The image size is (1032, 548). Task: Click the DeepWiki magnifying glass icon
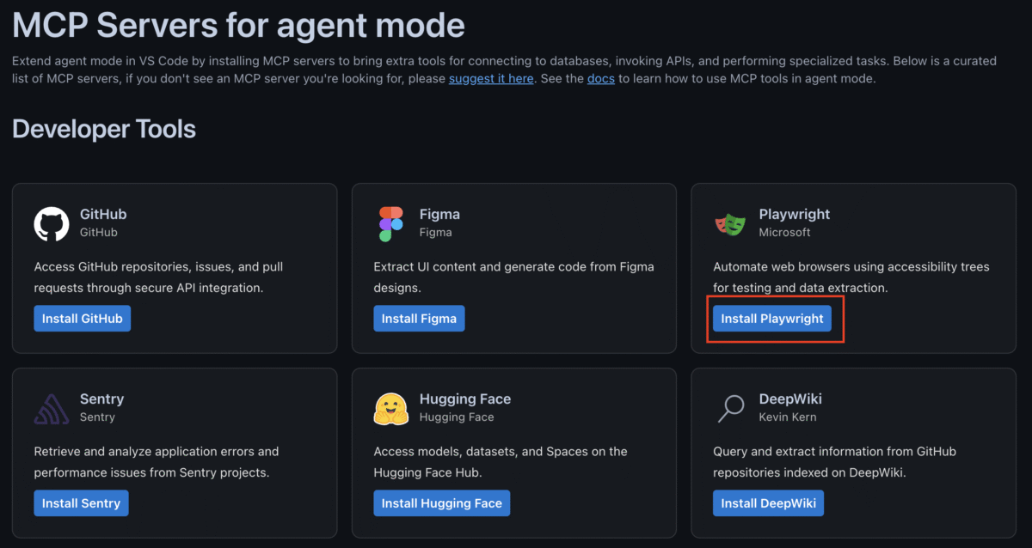(x=730, y=408)
